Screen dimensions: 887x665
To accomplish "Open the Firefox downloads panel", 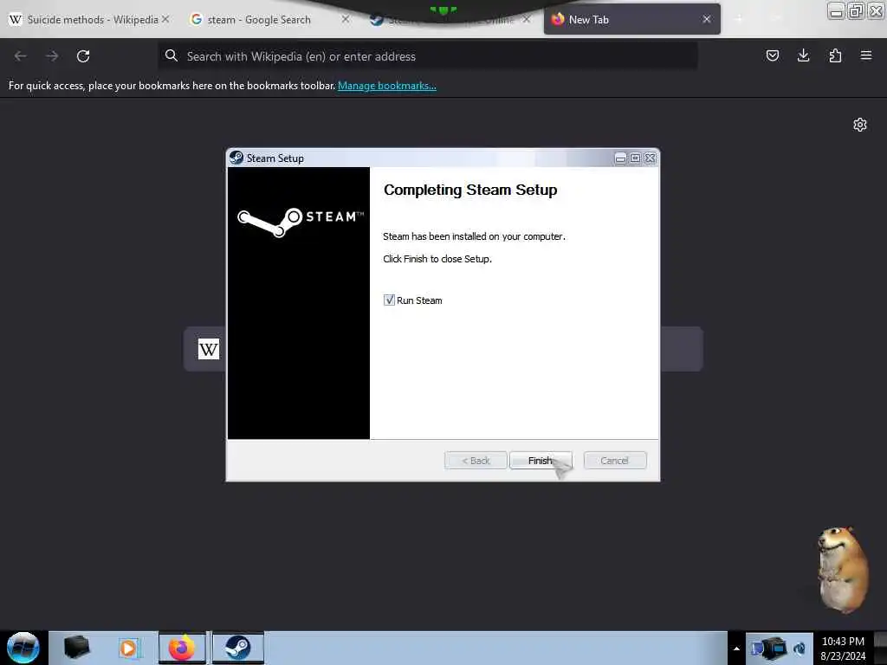I will click(x=803, y=55).
